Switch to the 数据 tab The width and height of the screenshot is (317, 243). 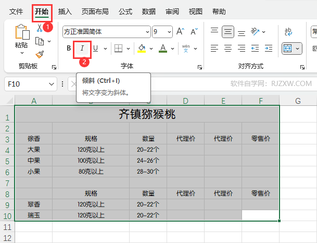[x=149, y=11]
